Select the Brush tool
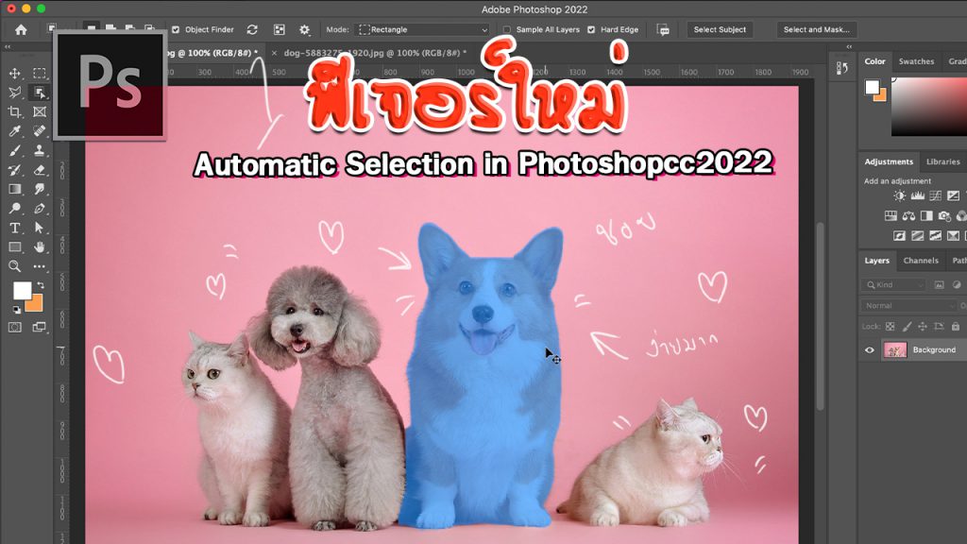This screenshot has width=967, height=544. [x=15, y=150]
